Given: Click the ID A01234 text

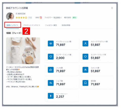Looking at the screenshot, I should point(20,14).
